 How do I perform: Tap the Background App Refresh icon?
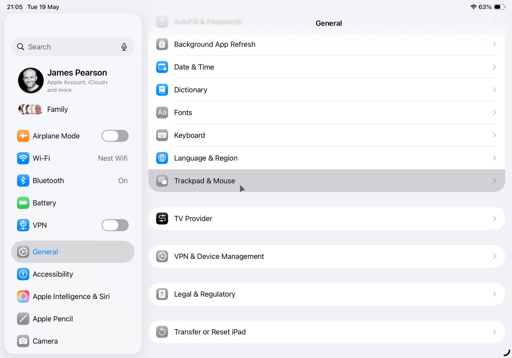[162, 44]
